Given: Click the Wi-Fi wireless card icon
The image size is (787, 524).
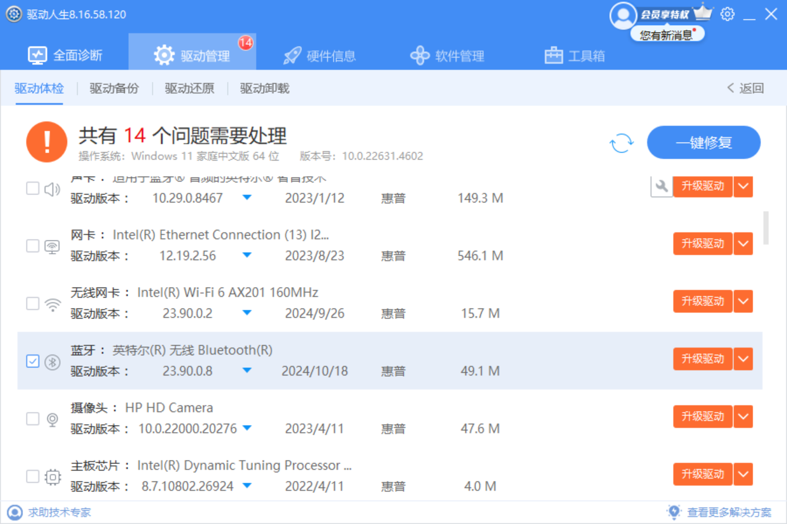Looking at the screenshot, I should pos(52,304).
